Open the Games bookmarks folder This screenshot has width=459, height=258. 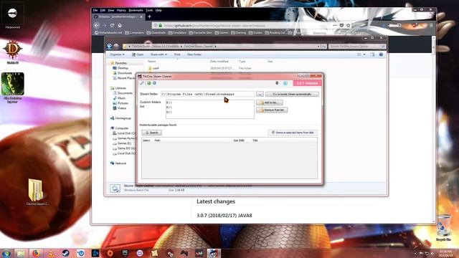pos(222,33)
